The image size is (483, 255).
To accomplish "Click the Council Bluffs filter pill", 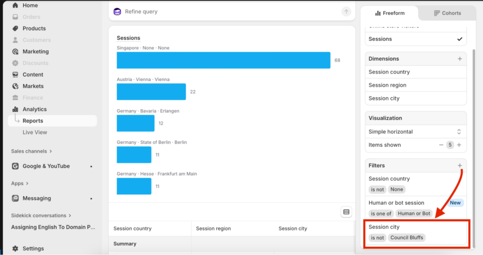I will point(407,238).
